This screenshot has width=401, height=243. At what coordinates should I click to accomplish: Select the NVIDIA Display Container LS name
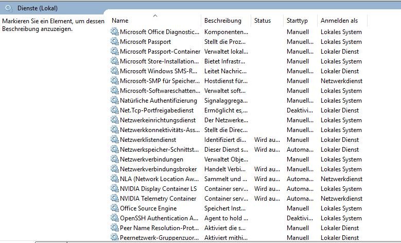(159, 189)
